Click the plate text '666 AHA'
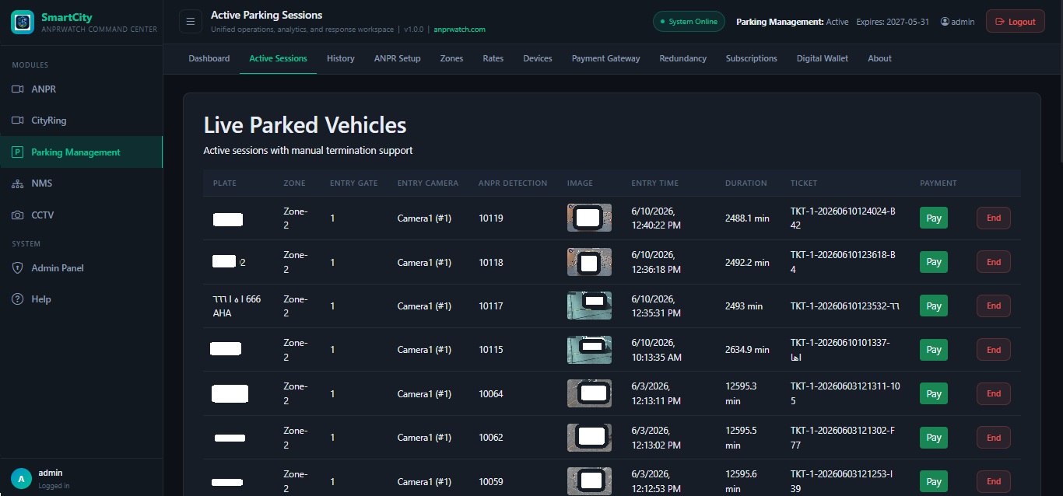The width and height of the screenshot is (1063, 496). pyautogui.click(x=237, y=306)
